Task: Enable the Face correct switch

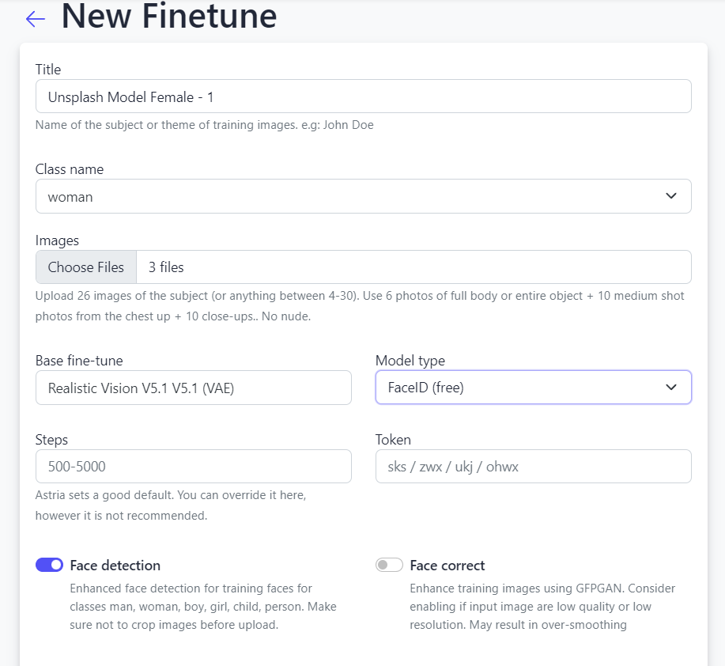Action: (x=389, y=565)
